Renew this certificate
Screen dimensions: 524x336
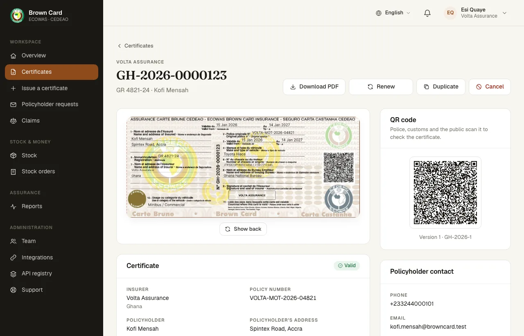tap(381, 87)
